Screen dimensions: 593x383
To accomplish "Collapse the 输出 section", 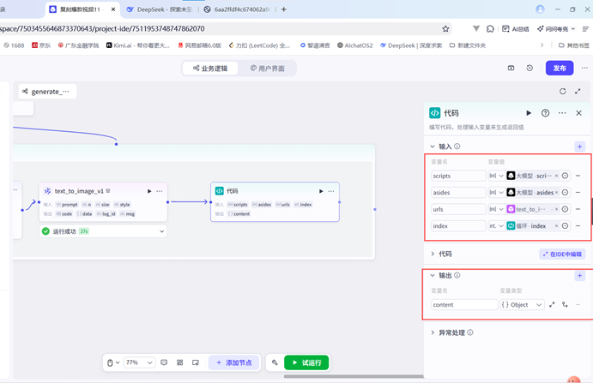I will click(433, 276).
